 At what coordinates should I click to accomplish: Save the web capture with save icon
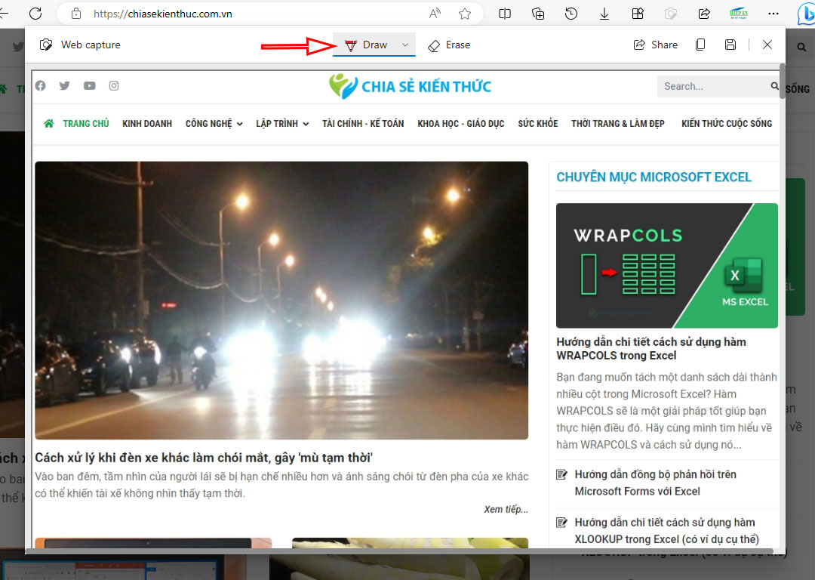tap(730, 45)
